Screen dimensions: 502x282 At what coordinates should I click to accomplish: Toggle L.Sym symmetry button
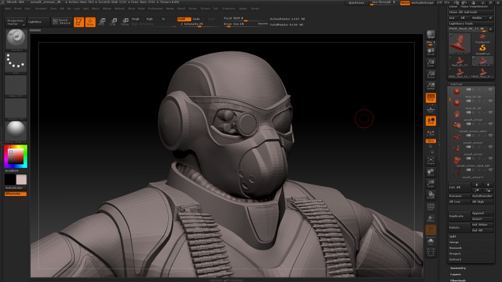pos(430,133)
